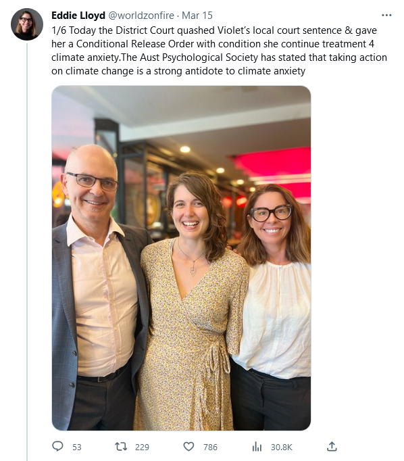Open the @worldzonfire handle link

[x=141, y=16]
